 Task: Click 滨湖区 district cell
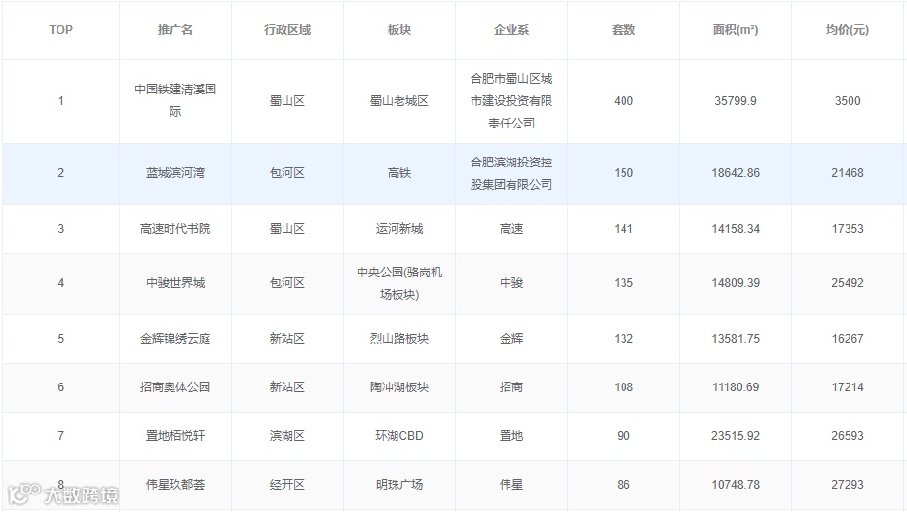point(287,436)
